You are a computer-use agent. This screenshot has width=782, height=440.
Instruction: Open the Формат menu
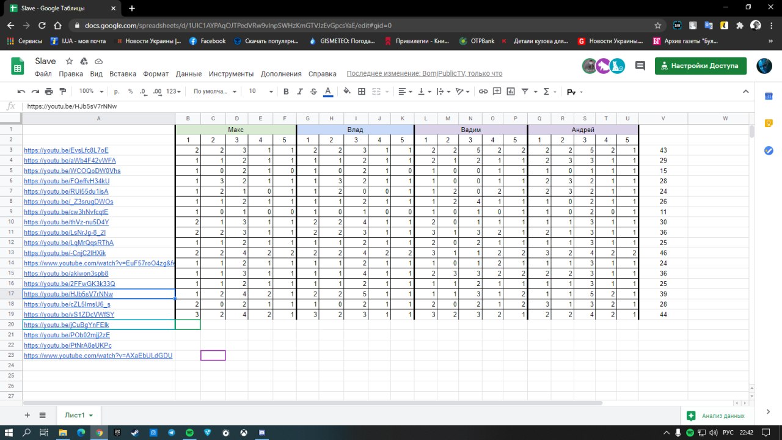point(156,74)
